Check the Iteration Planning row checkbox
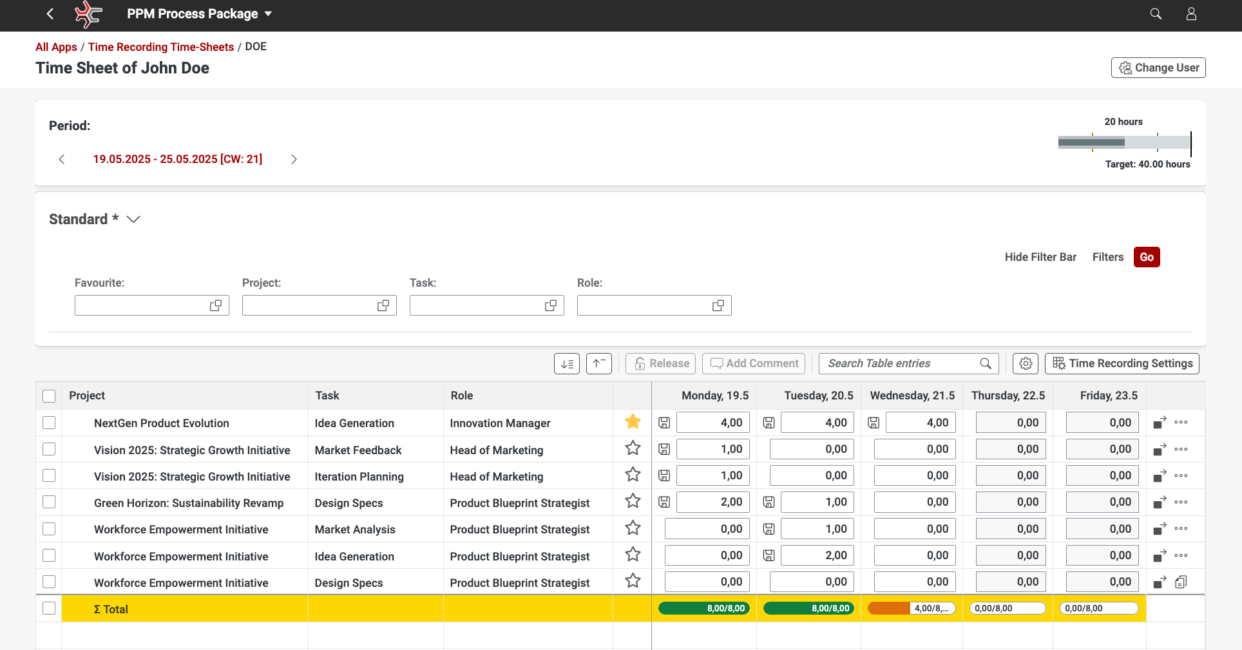Viewport: 1242px width, 650px height. (49, 475)
